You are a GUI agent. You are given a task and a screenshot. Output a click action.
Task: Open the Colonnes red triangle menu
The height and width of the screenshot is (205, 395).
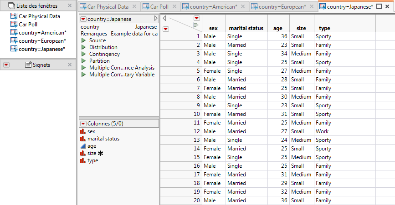(83, 124)
